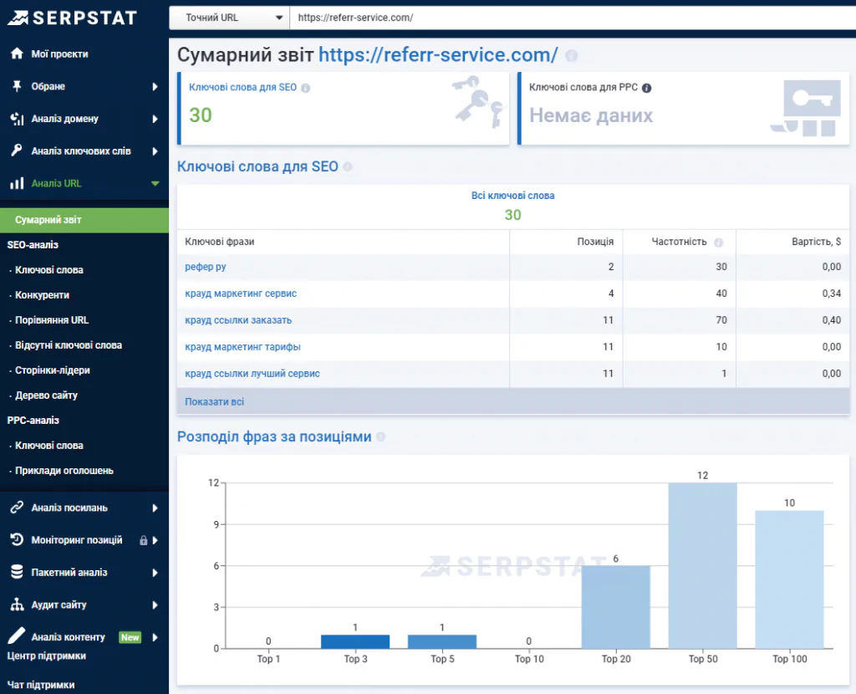Click info icon beside Розподіл фраз за позиціями
The width and height of the screenshot is (856, 694).
[x=380, y=436]
